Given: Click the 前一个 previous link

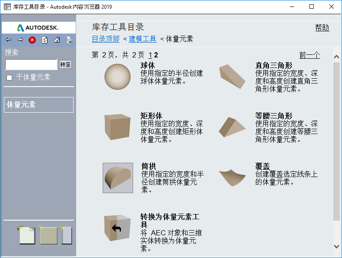Looking at the screenshot, I should [310, 55].
